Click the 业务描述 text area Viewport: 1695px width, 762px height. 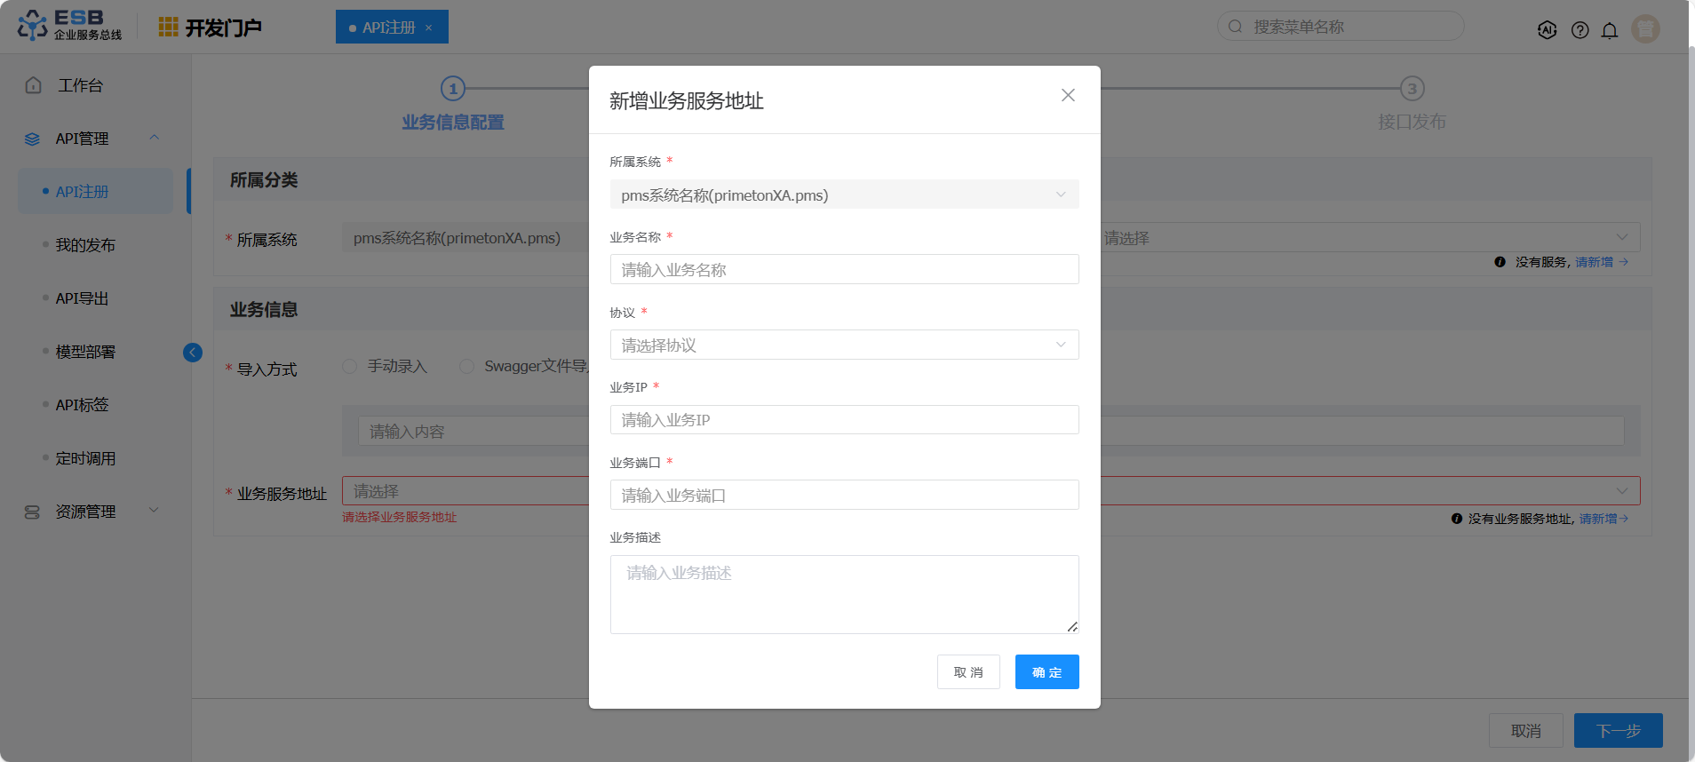[x=844, y=594]
